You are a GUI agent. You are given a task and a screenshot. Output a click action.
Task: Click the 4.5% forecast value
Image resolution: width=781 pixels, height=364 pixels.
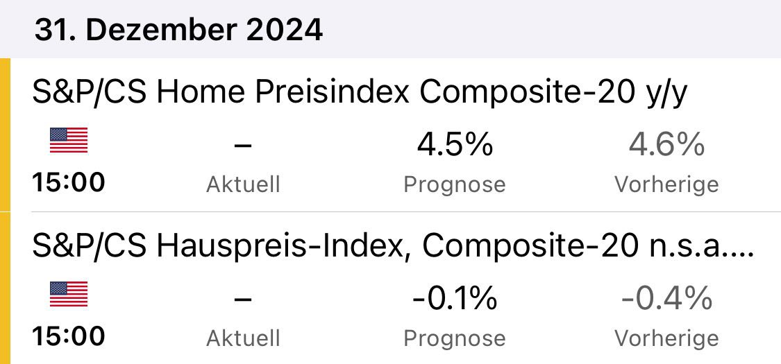(x=455, y=145)
